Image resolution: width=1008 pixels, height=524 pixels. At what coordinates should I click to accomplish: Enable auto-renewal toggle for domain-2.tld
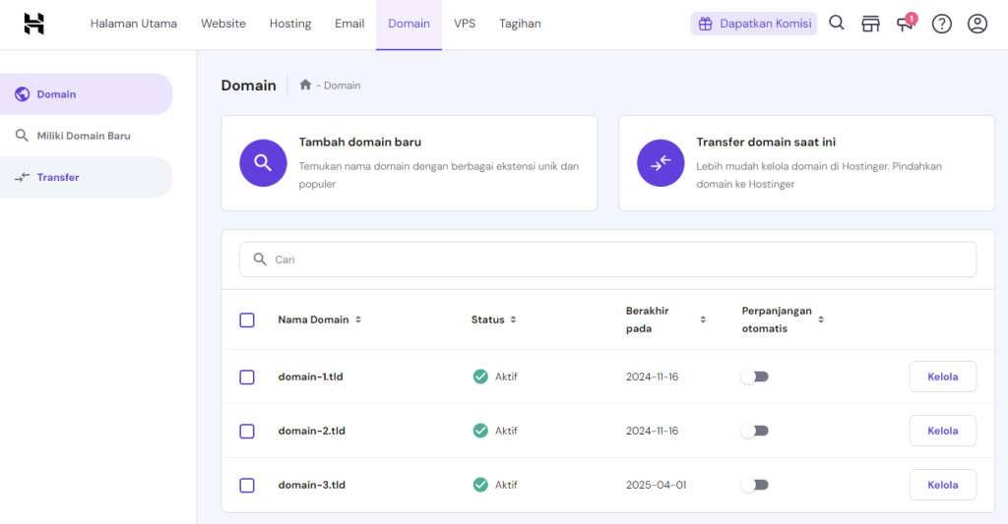[755, 431]
